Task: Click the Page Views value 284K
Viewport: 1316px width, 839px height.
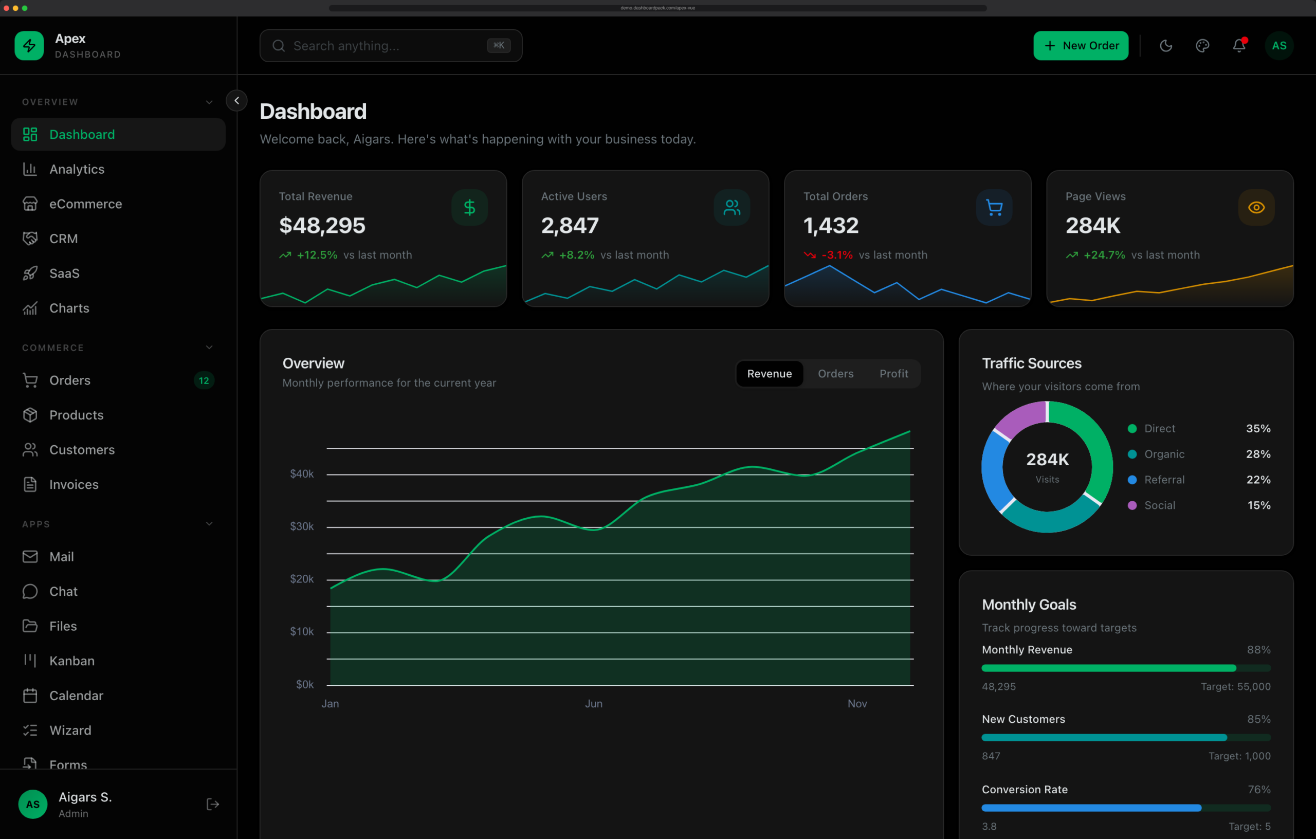Action: pos(1092,225)
